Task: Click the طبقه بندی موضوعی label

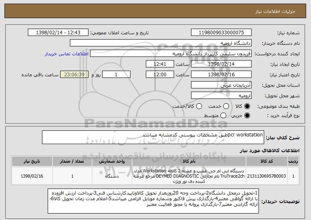Action: tap(278, 107)
